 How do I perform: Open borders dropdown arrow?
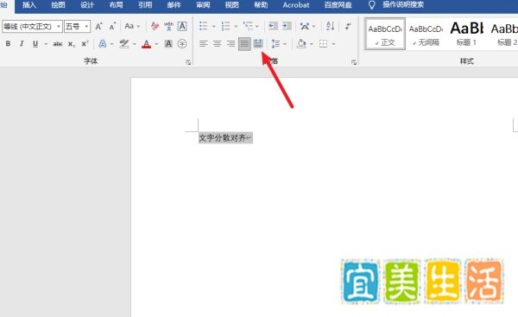pos(333,44)
